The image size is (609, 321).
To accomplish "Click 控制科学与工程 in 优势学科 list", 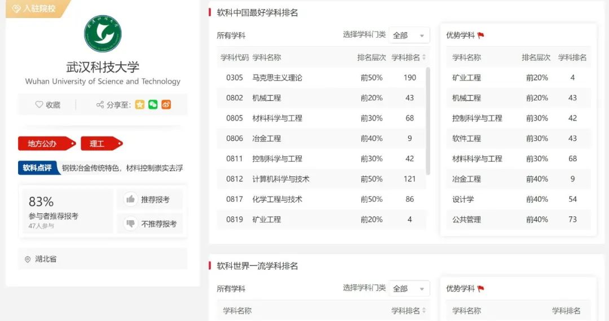I will [477, 118].
